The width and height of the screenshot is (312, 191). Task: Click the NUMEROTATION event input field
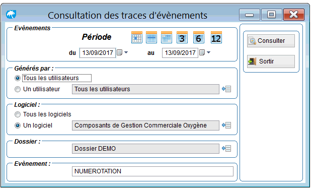[x=152, y=171]
